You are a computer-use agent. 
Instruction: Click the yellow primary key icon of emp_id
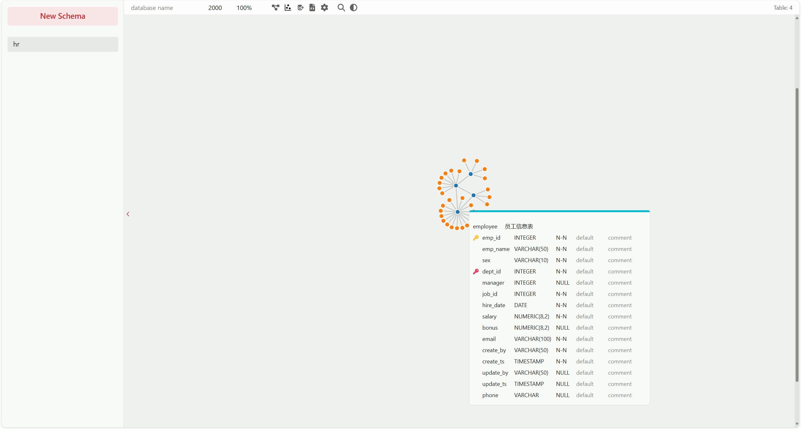tap(476, 238)
